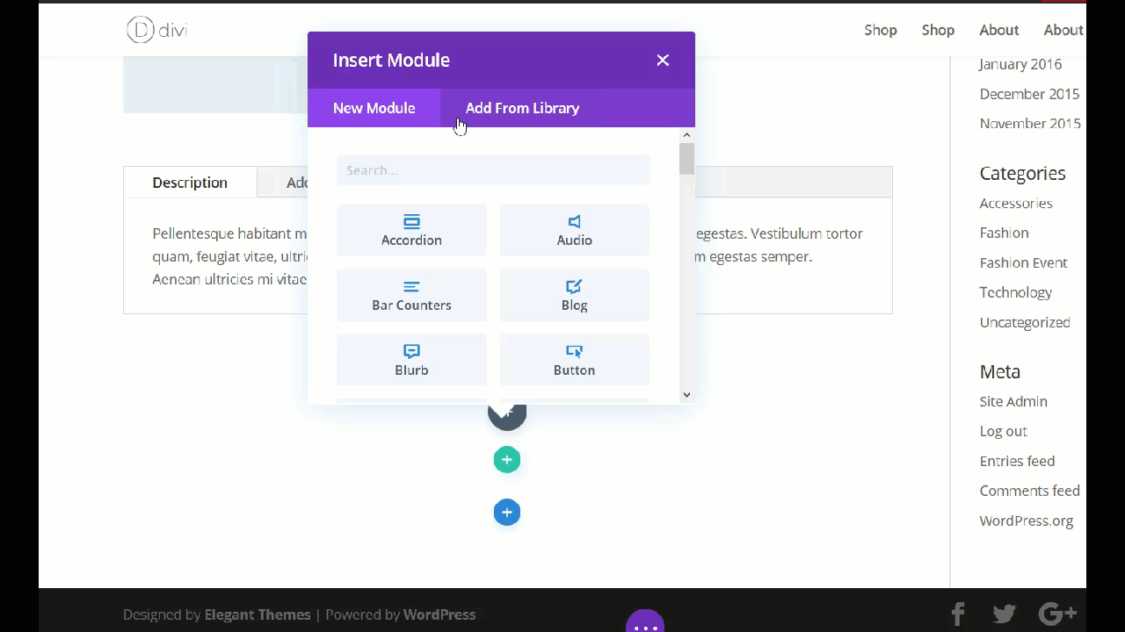Open the purple builder settings dots button
The height and width of the screenshot is (632, 1125).
coord(645,622)
